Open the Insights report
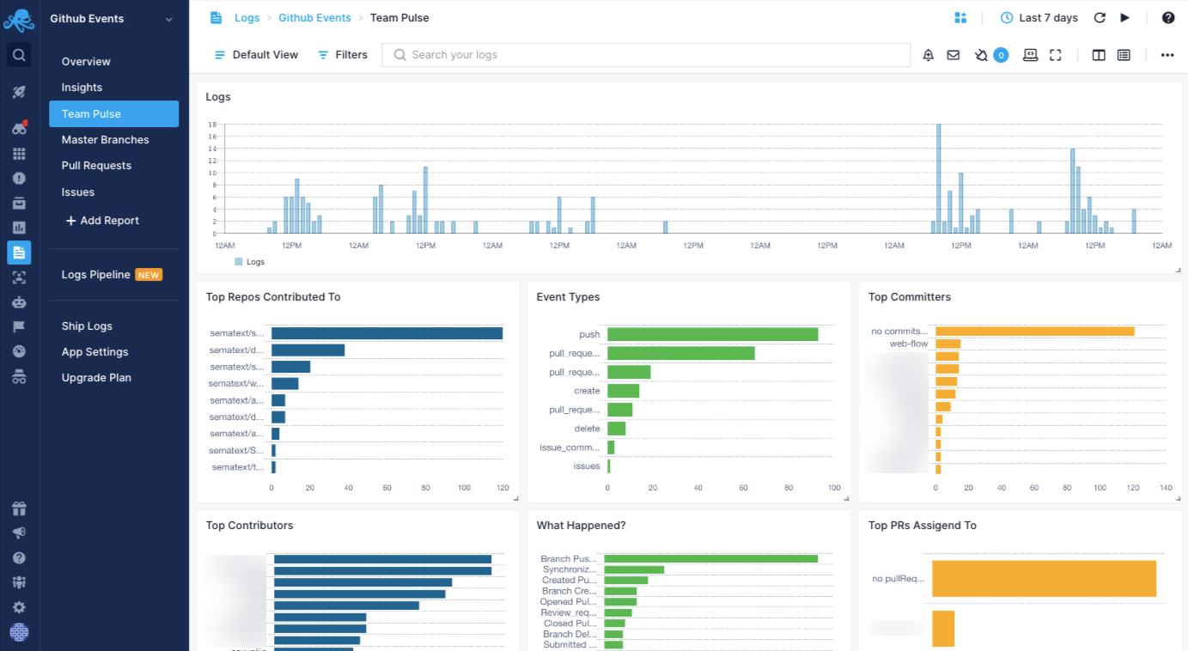This screenshot has width=1188, height=651. [82, 88]
